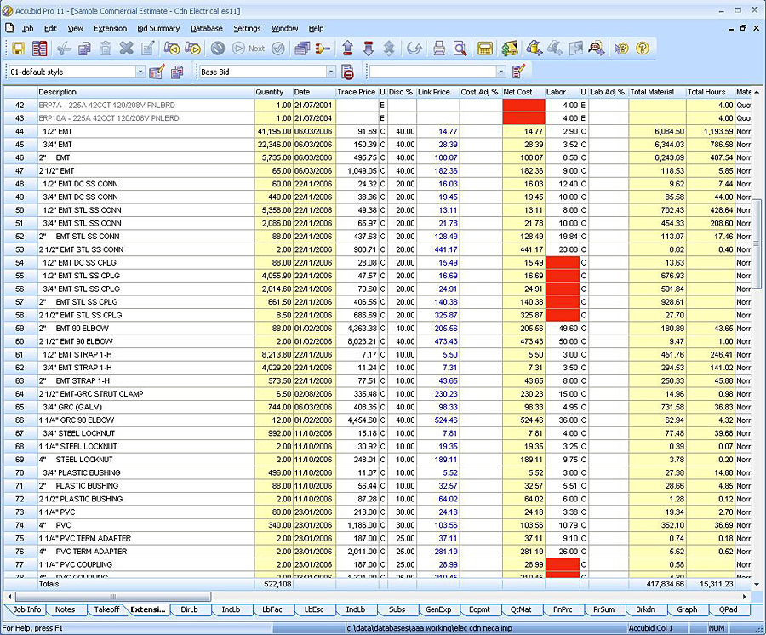Expand the empty dropdown right of Base Bid

coord(500,72)
